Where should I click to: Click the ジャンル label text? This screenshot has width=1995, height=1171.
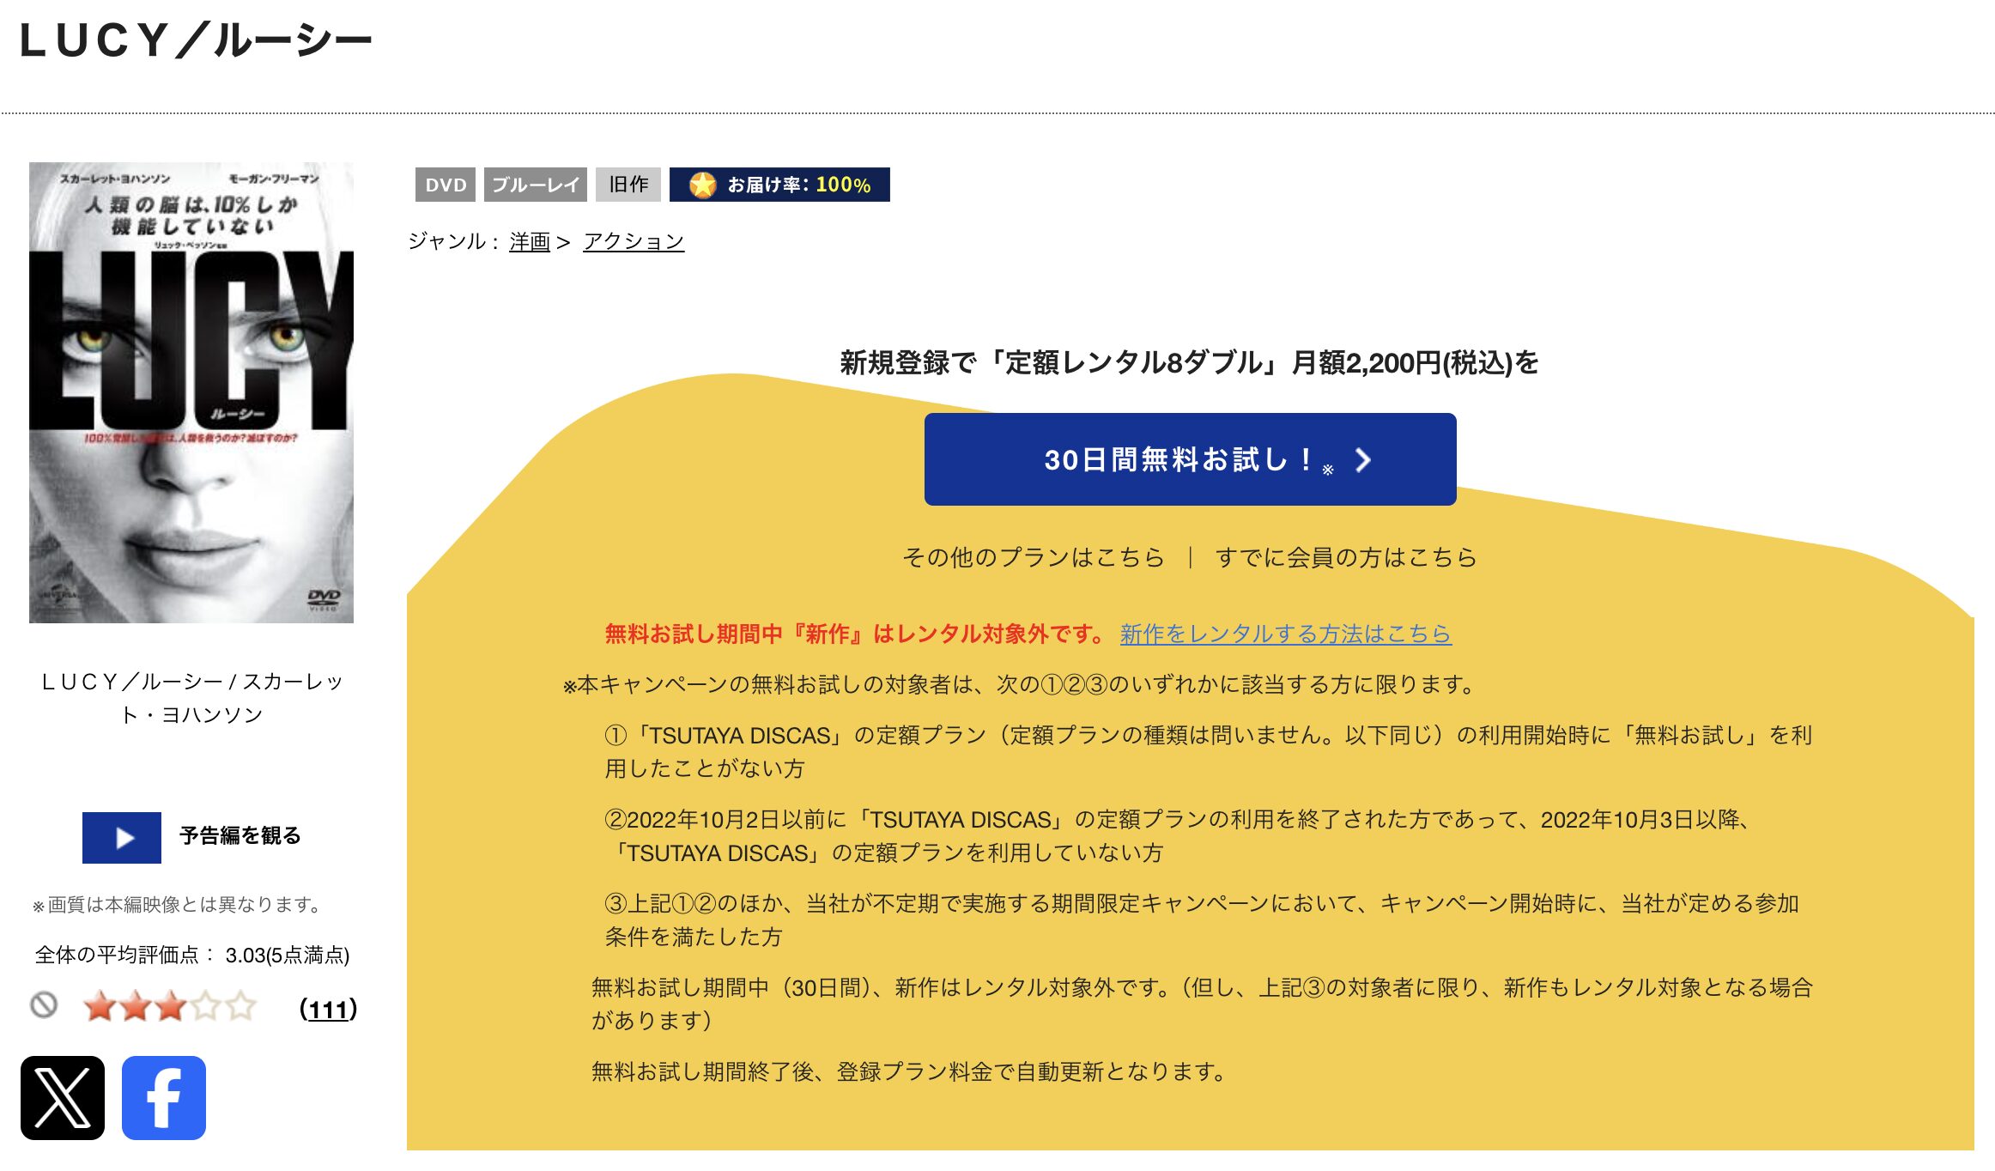coord(454,241)
